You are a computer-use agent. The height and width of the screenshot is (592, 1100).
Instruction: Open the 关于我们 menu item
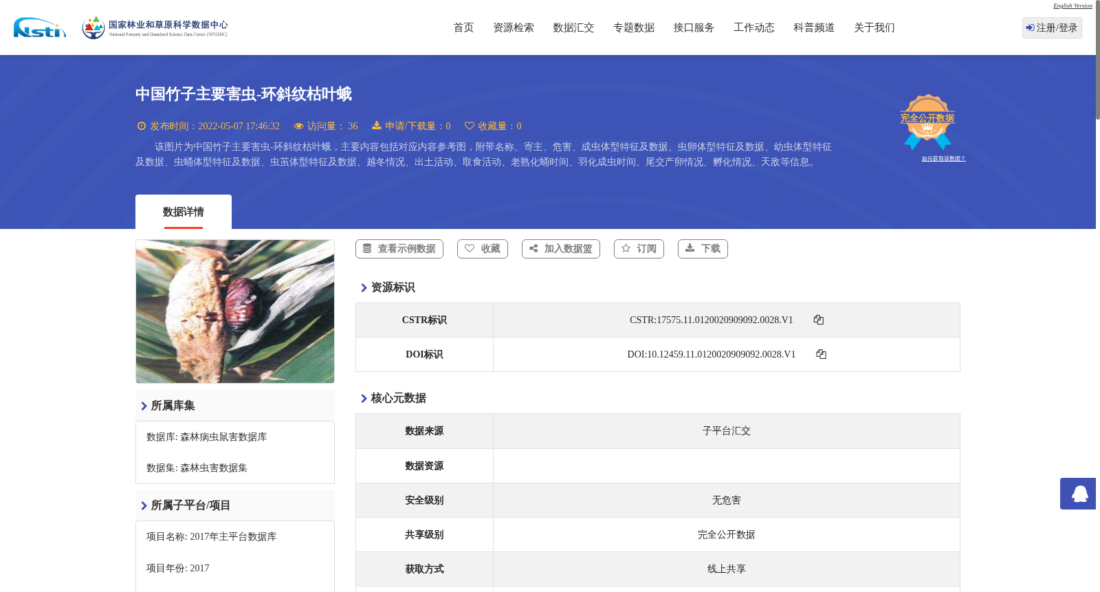coord(874,28)
